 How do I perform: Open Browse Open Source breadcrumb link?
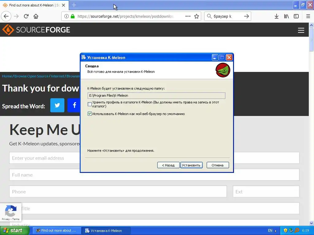[32, 76]
